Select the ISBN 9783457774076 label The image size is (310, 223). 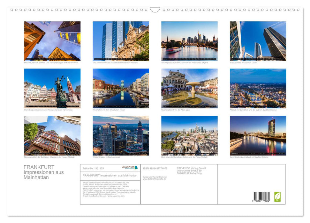tap(156, 169)
